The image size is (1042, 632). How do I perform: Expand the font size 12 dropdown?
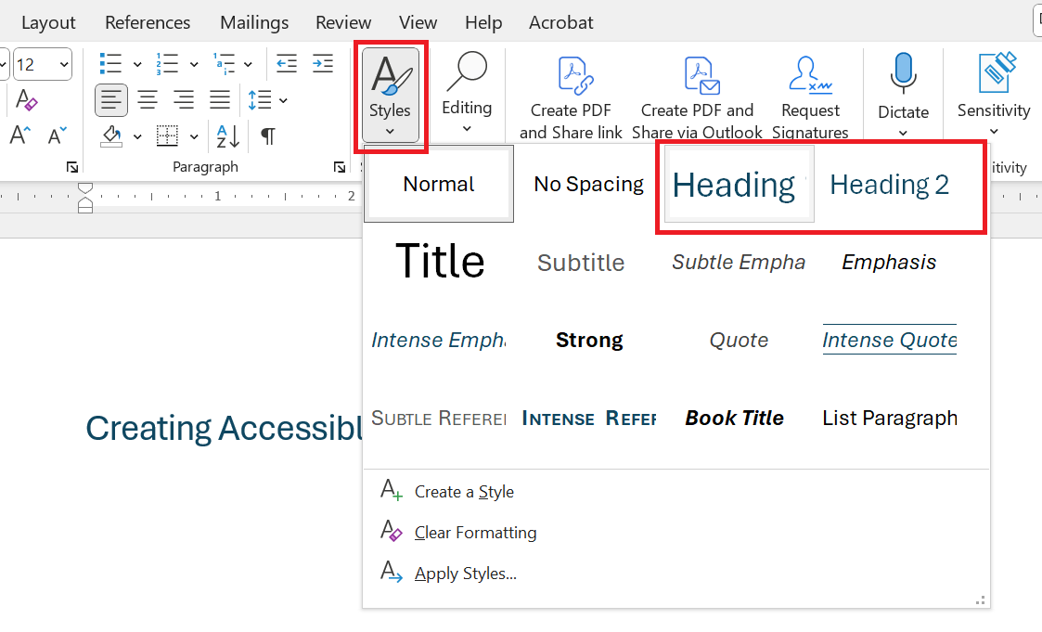point(64,64)
